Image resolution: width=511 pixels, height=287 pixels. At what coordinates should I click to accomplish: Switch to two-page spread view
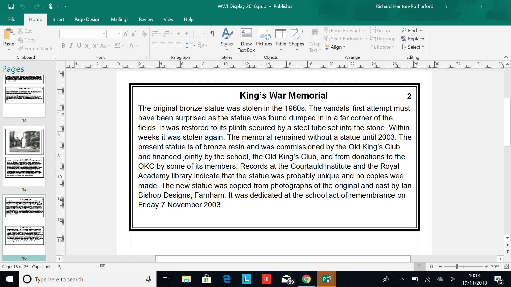click(x=431, y=267)
